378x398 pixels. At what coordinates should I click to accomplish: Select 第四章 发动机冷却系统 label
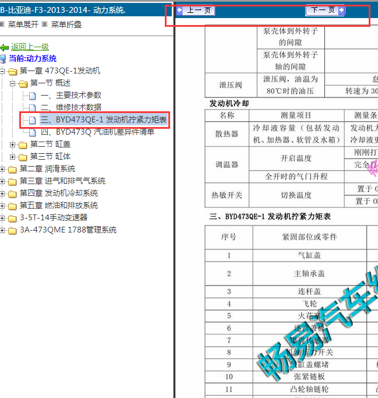59,193
